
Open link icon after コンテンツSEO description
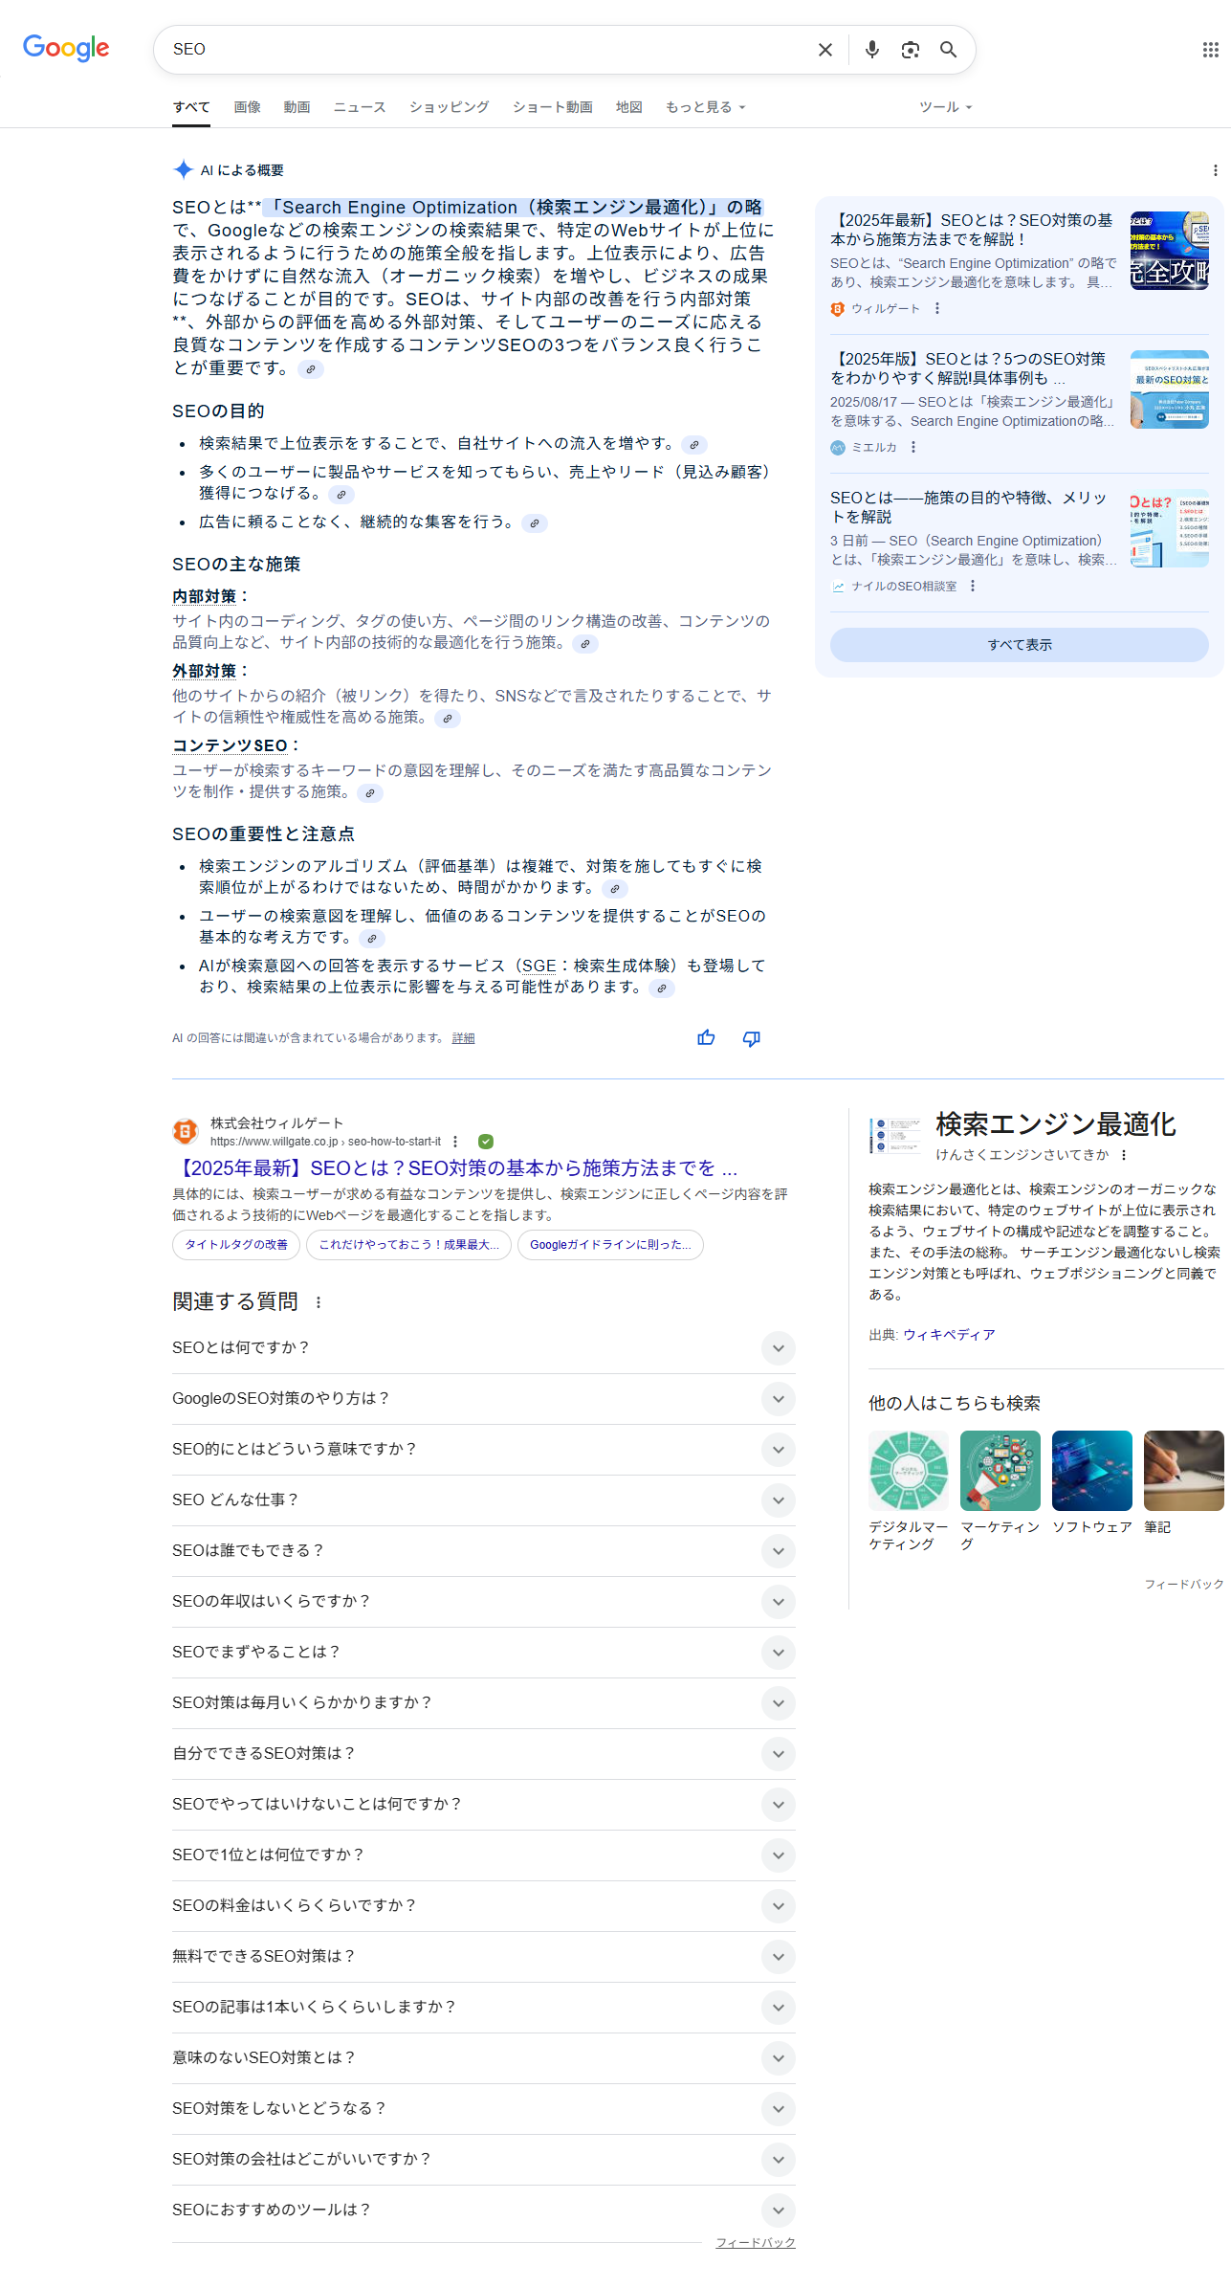coord(370,793)
